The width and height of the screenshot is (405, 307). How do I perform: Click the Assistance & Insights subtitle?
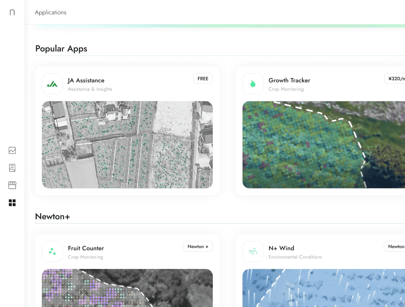coord(90,89)
